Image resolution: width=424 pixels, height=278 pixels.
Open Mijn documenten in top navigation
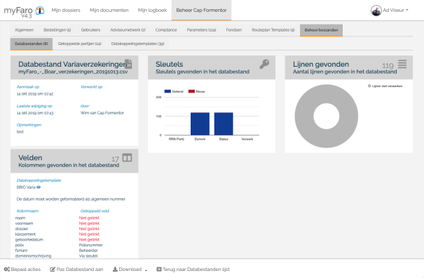(x=109, y=11)
